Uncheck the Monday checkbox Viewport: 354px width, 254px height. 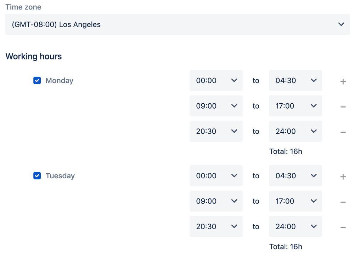pyautogui.click(x=37, y=81)
